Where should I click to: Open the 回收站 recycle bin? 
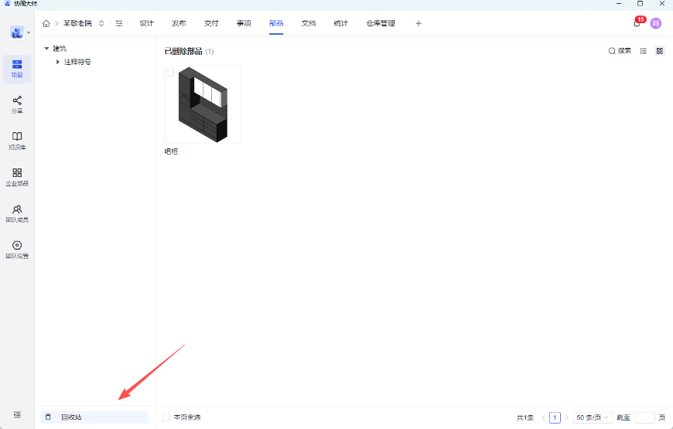coord(71,417)
